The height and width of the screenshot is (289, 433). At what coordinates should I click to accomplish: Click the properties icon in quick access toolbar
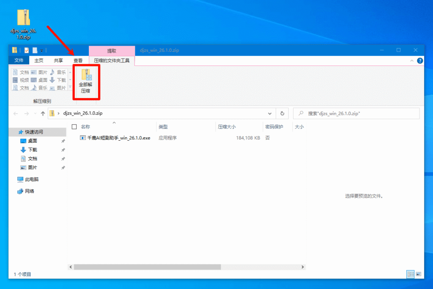[x=26, y=50]
